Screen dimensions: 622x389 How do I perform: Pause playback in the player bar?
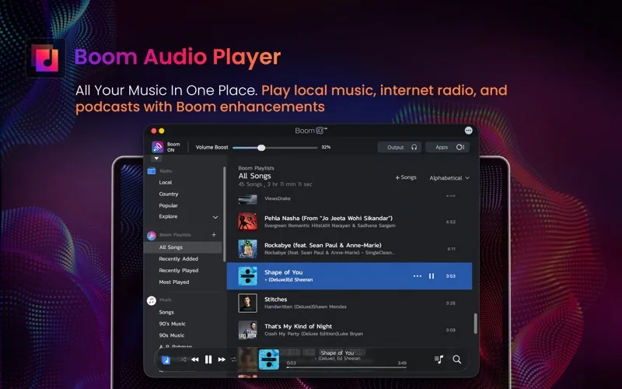click(x=208, y=359)
